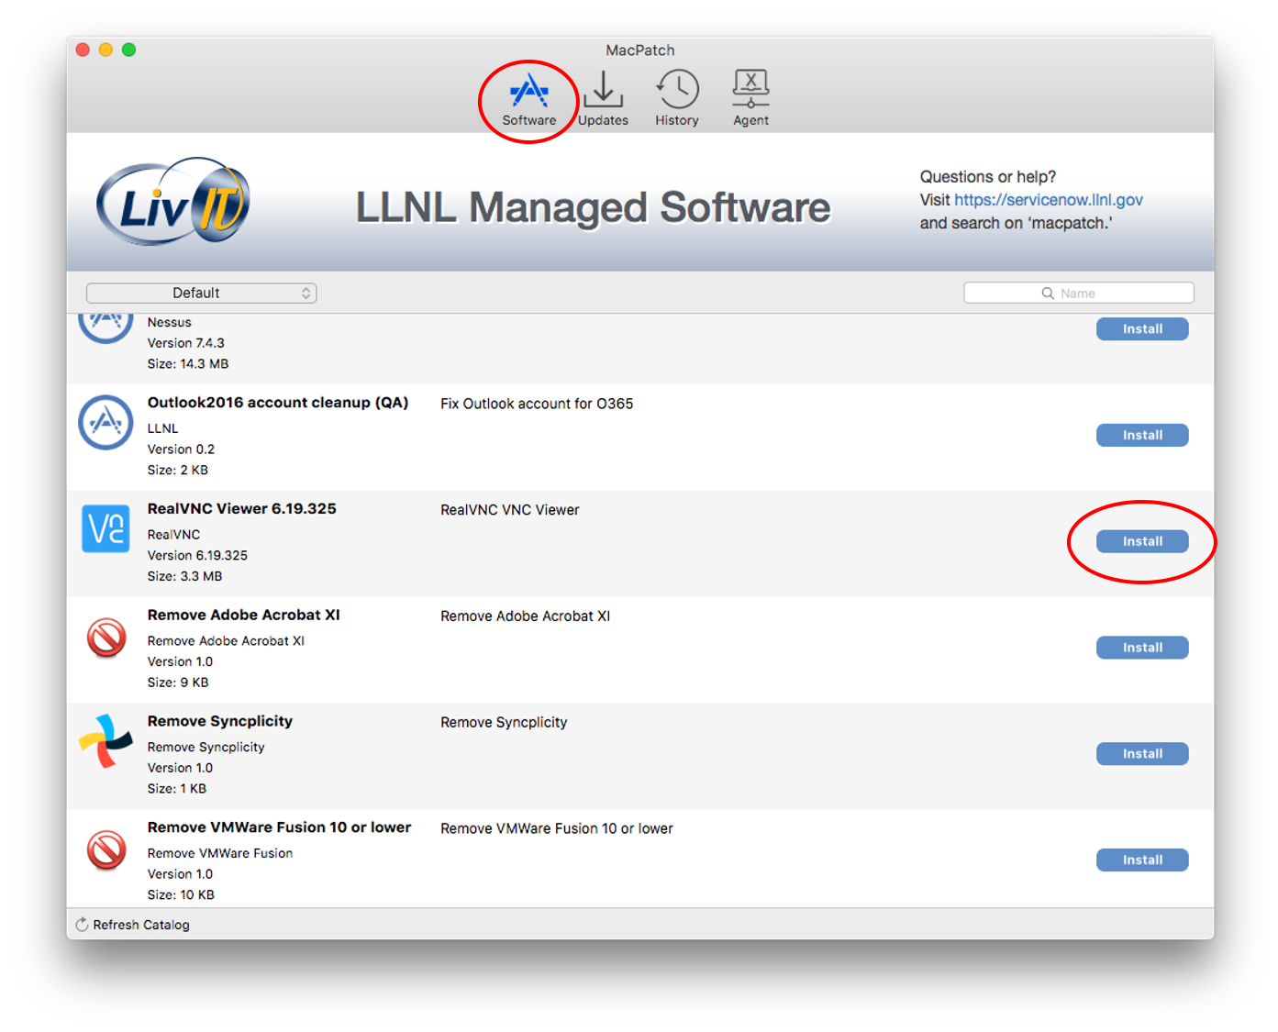The width and height of the screenshot is (1278, 1032).
Task: Select the RealVNC Viewer 6.19.325 title
Action: [x=242, y=509]
